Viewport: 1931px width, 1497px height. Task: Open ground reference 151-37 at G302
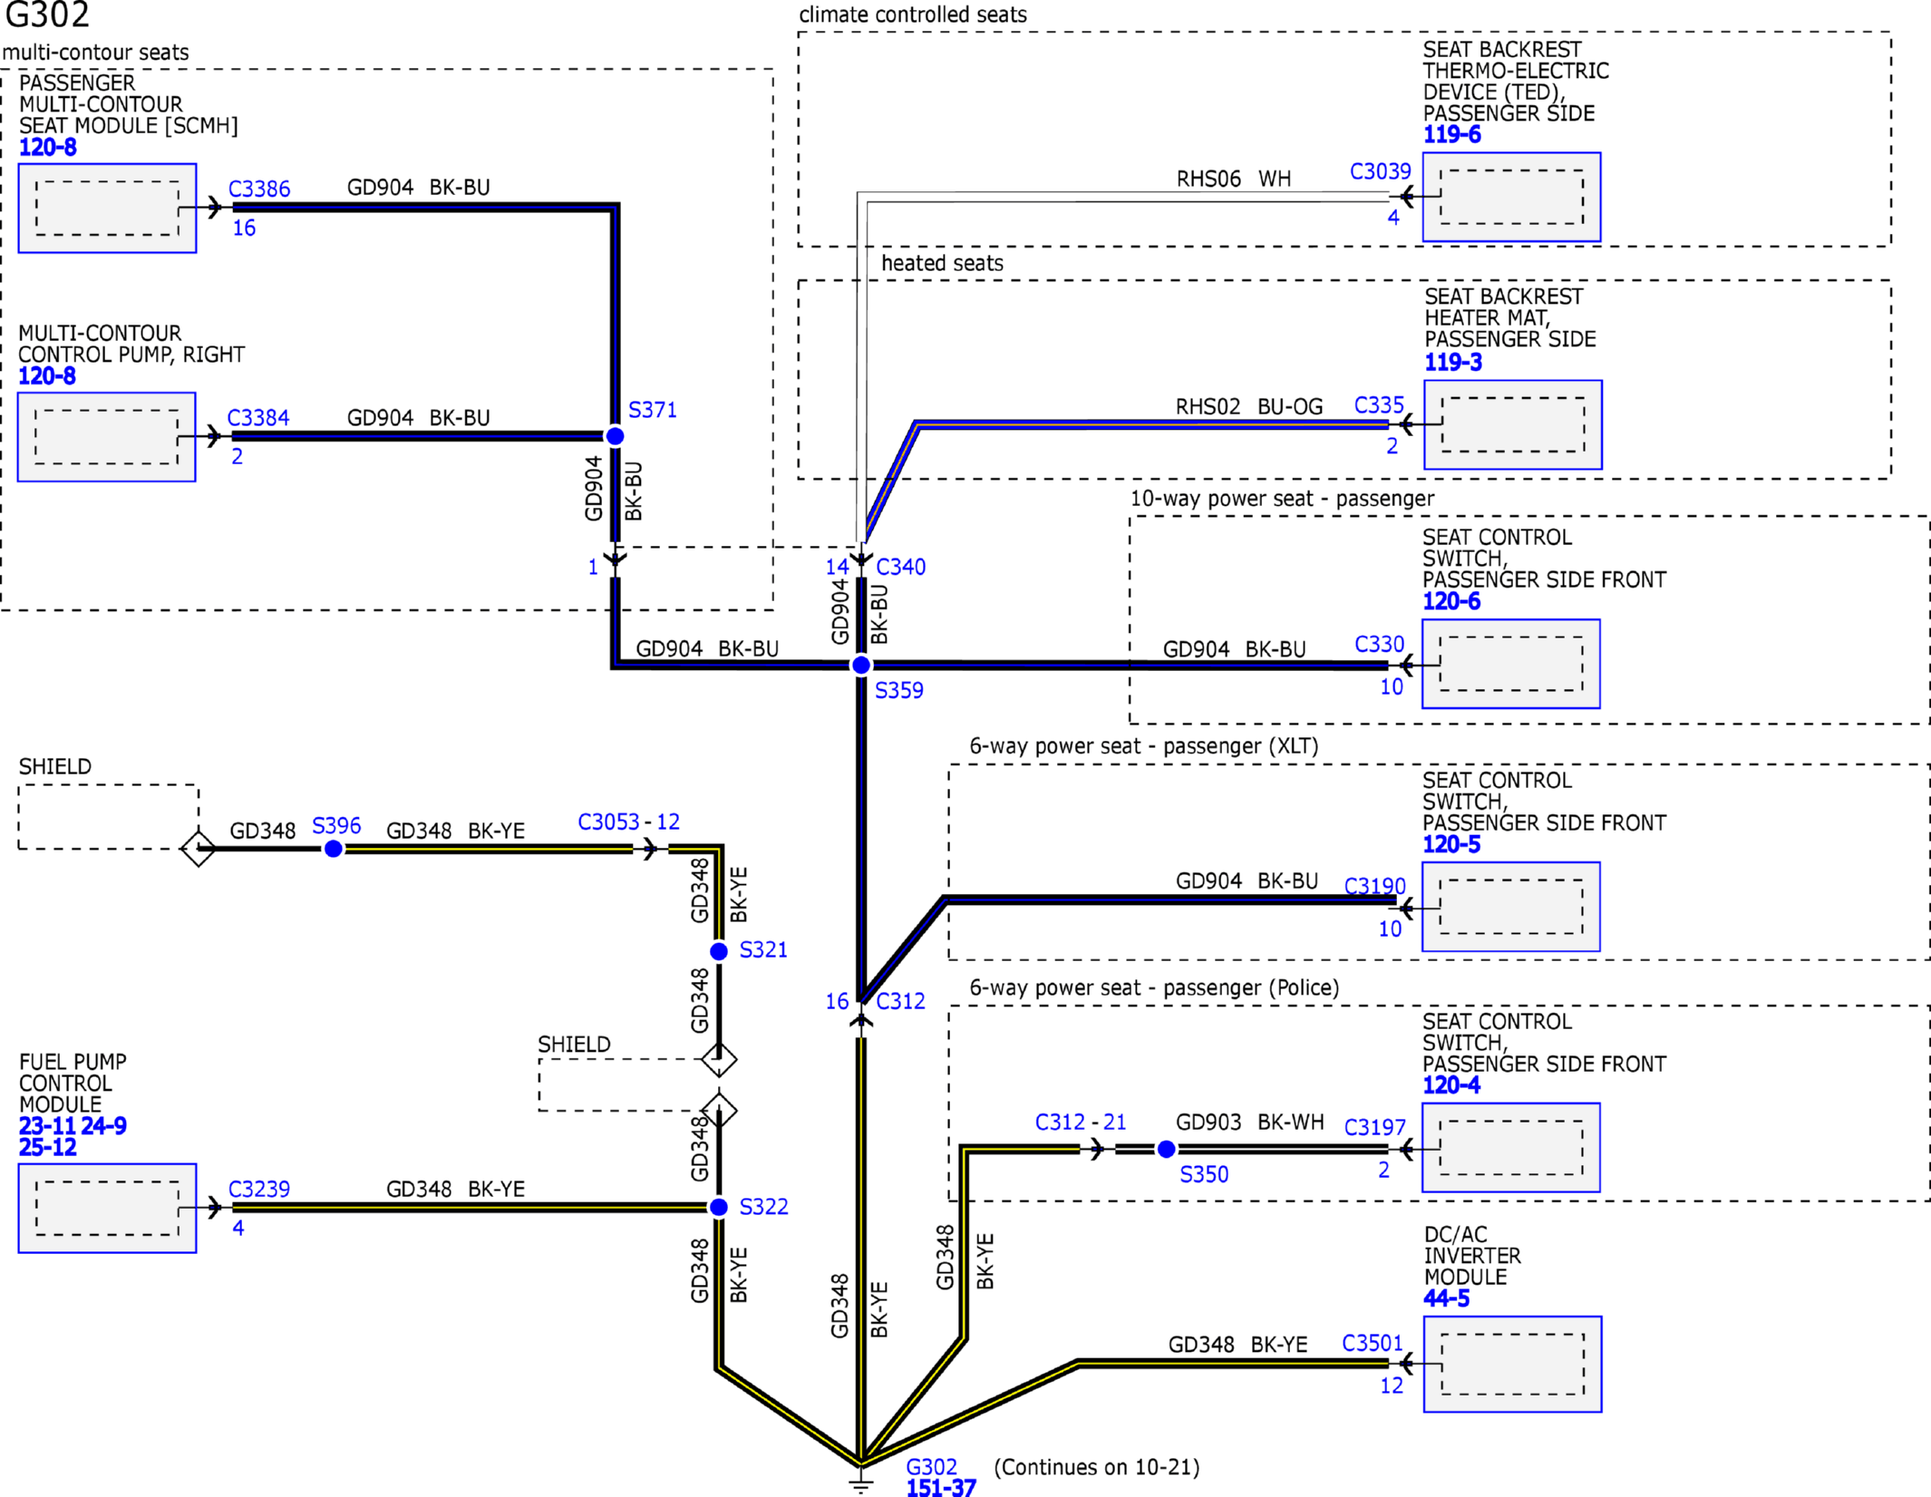(x=940, y=1487)
